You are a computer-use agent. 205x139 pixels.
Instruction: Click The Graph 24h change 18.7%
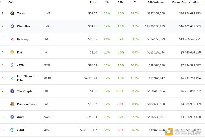pos(120,91)
